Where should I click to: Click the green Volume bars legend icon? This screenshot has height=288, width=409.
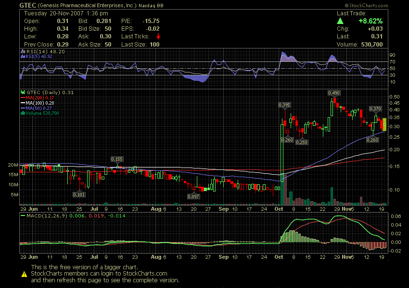[x=22, y=113]
